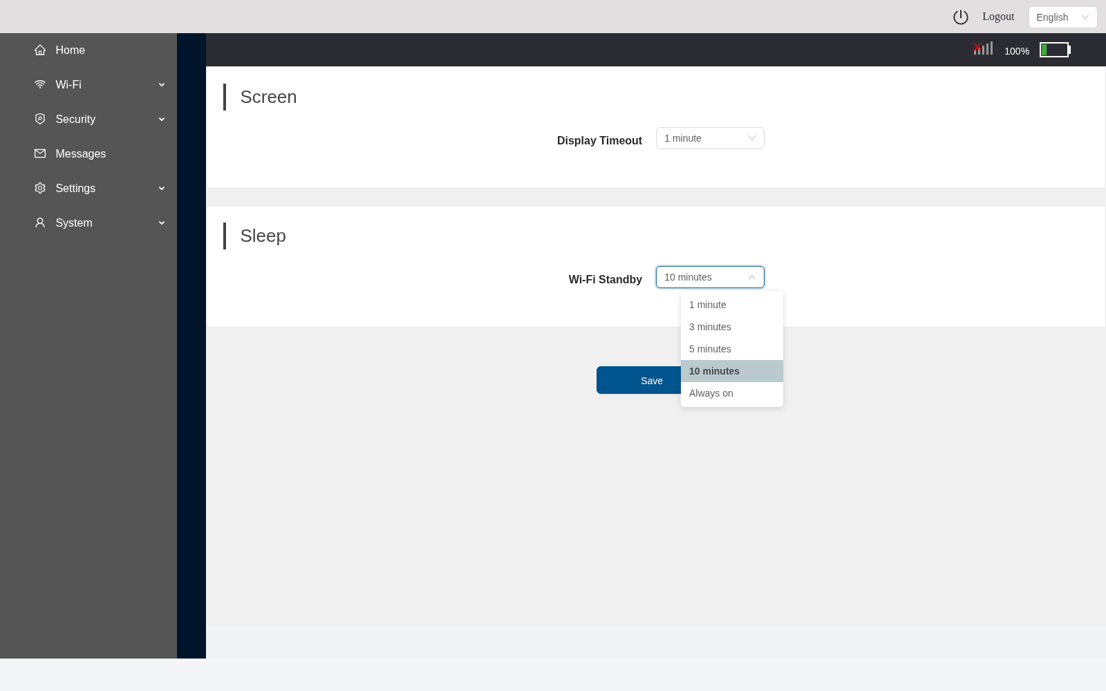Click the Wi-Fi Standby label

pyautogui.click(x=605, y=279)
